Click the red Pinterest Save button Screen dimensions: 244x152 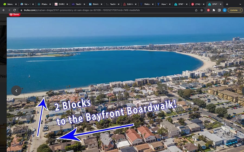(x=14, y=14)
